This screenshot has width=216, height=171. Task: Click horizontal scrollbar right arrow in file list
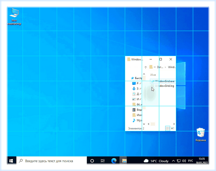point(174,124)
